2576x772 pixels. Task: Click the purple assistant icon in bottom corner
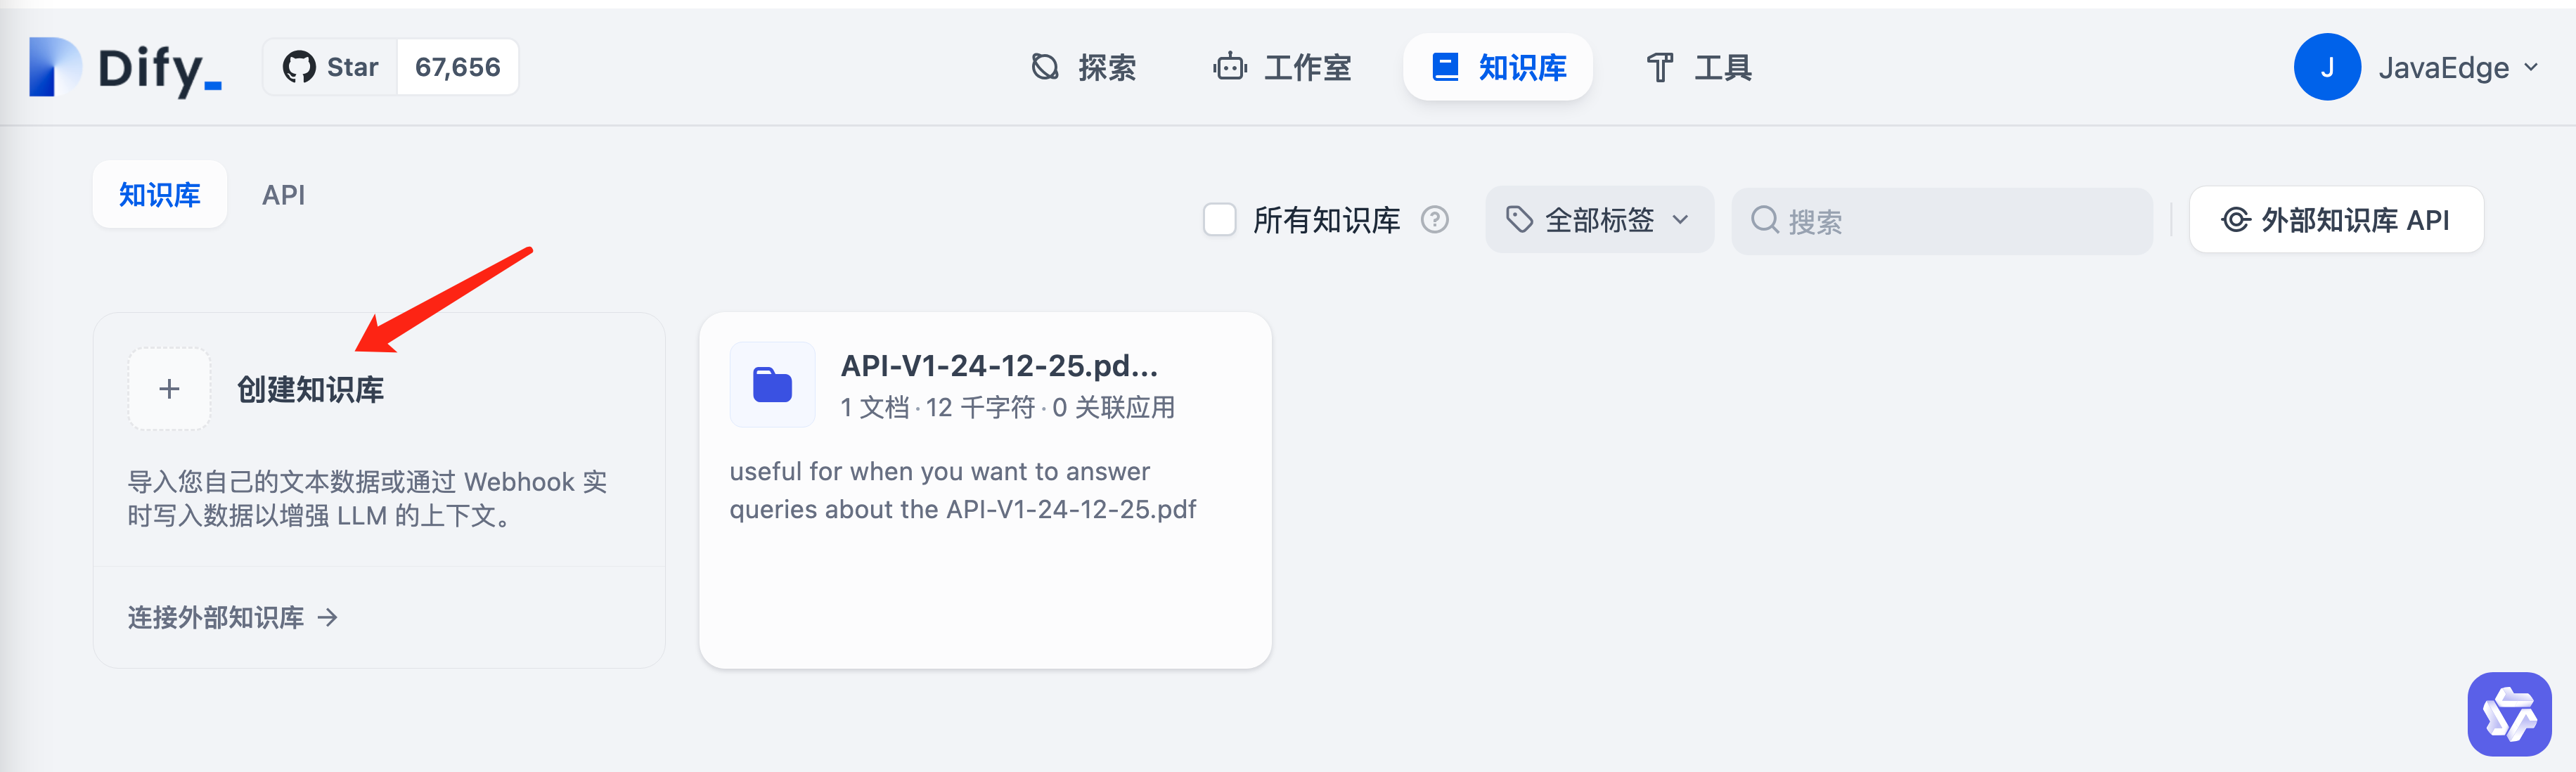[x=2512, y=713]
